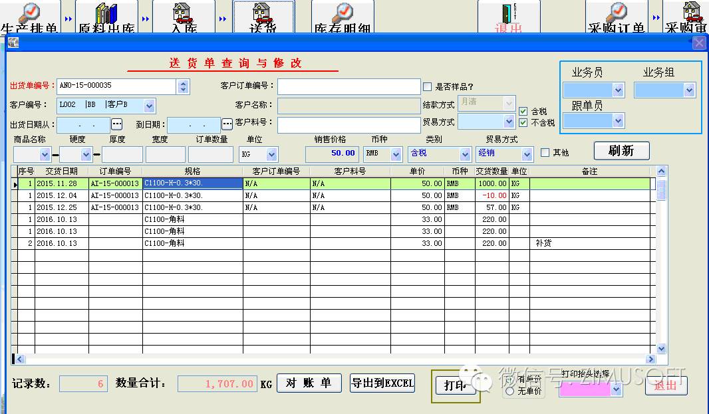
Task: Open the pink 打印抬头选择 dropdown
Action: (616, 390)
